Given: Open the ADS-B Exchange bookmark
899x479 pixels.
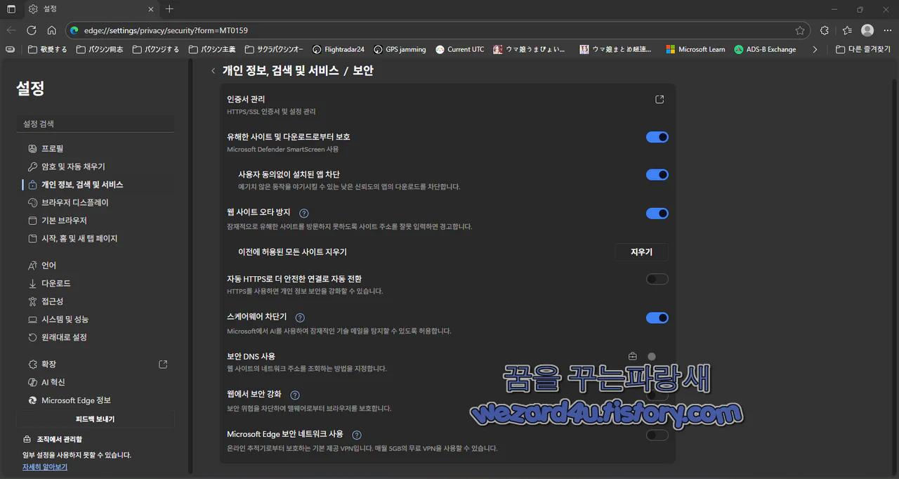Looking at the screenshot, I should 766,49.
